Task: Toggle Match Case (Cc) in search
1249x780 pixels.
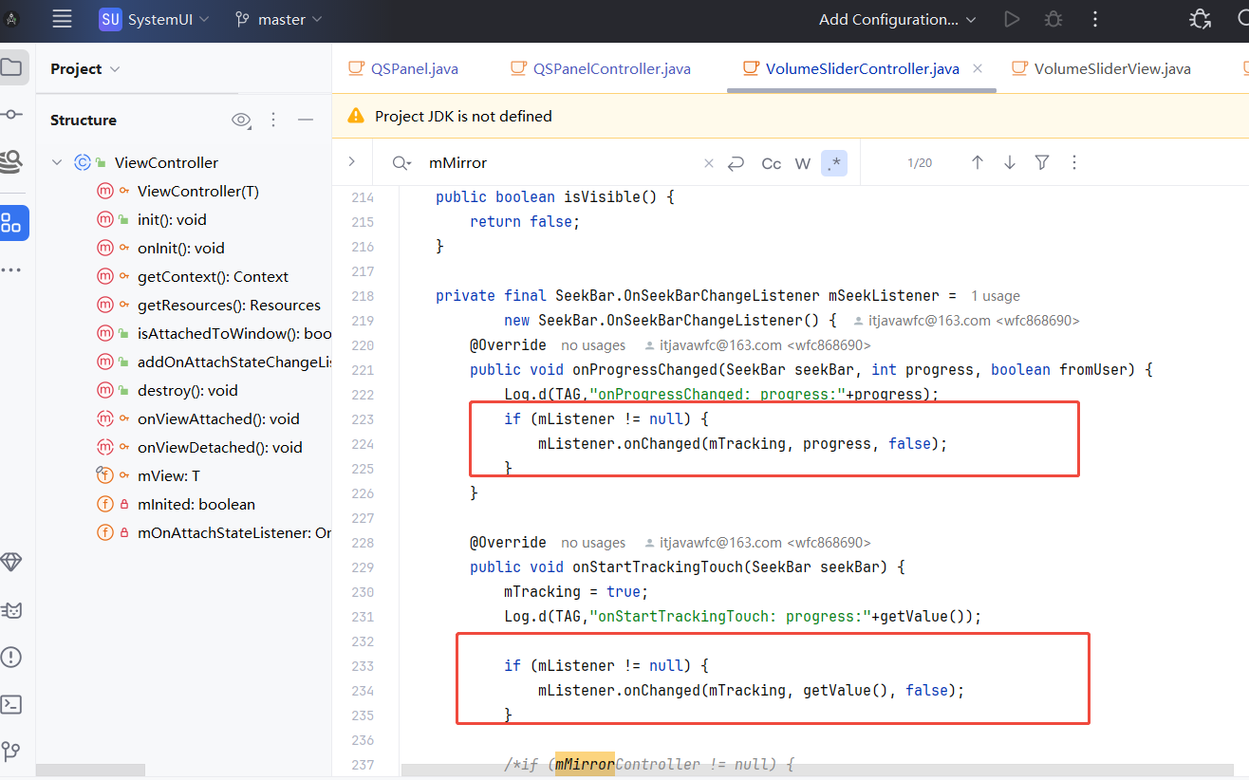Action: tap(772, 163)
